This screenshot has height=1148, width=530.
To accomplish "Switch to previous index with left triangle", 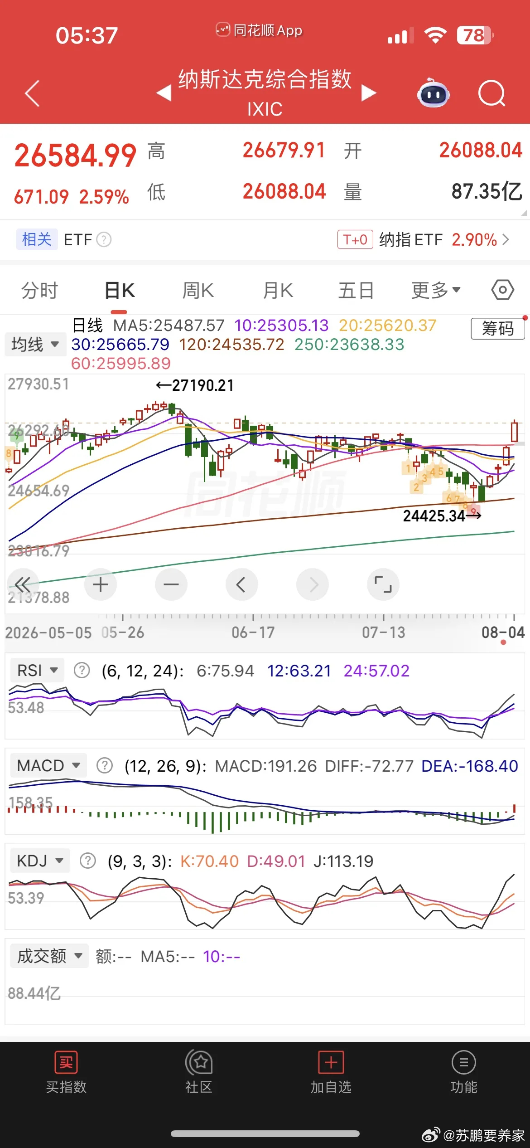I will tap(164, 93).
